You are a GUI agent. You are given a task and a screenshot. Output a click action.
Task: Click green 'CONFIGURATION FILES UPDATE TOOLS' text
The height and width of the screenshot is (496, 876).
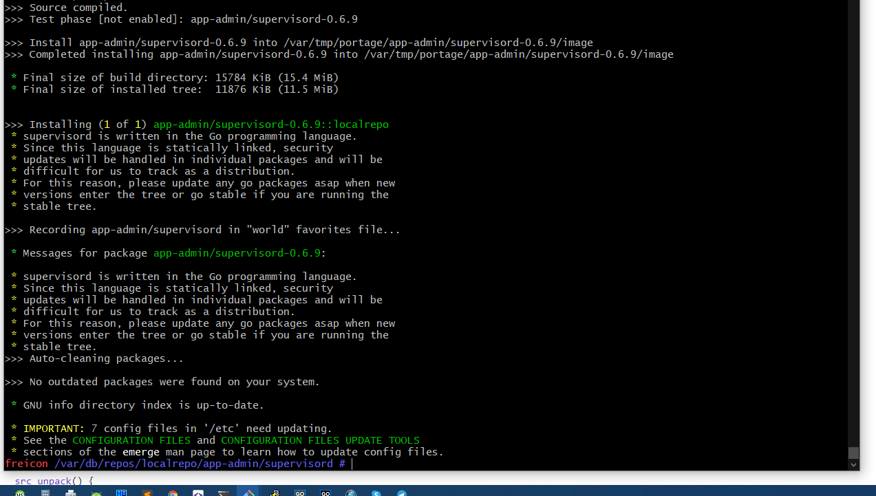pos(320,440)
